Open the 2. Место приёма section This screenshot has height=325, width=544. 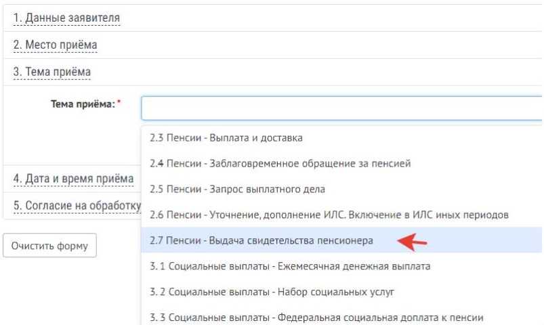(56, 45)
